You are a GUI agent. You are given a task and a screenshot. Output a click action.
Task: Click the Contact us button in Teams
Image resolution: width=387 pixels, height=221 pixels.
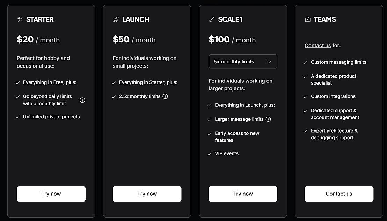pyautogui.click(x=339, y=194)
